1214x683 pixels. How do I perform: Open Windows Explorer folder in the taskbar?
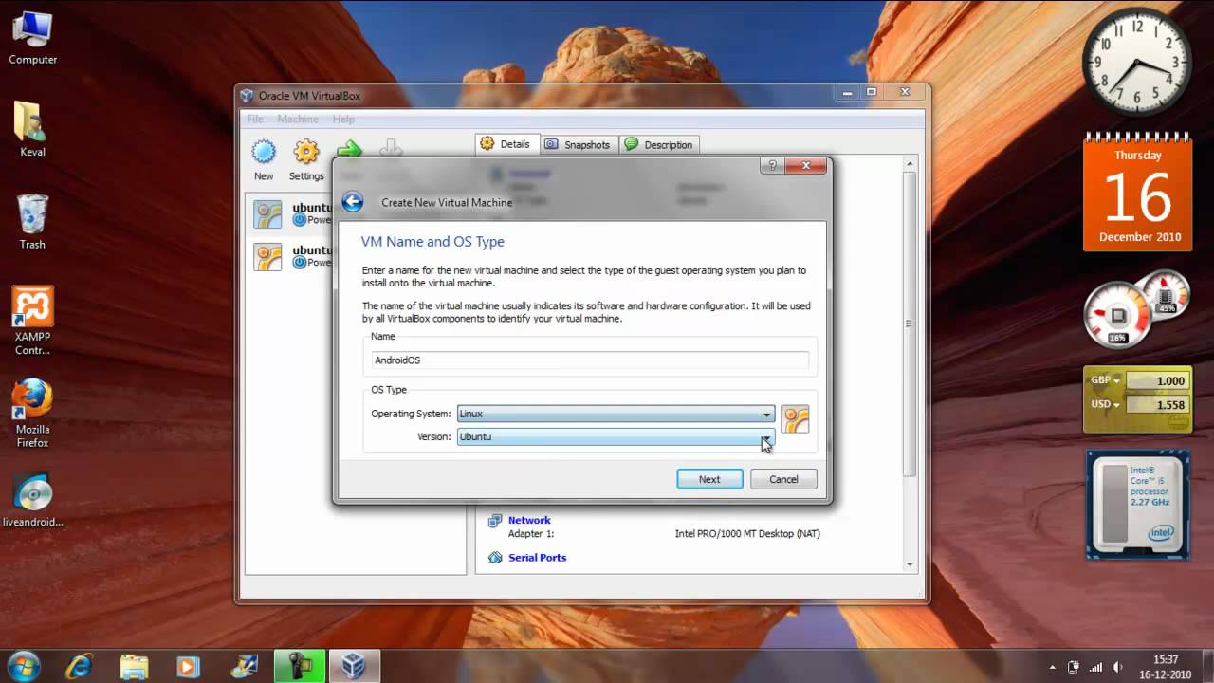[x=134, y=666]
